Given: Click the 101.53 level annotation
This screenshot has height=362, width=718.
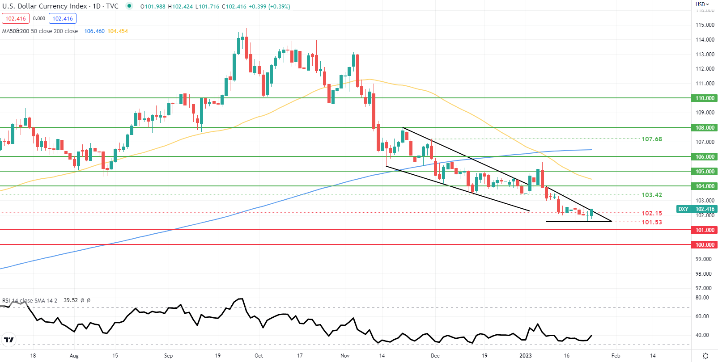Looking at the screenshot, I should [652, 222].
